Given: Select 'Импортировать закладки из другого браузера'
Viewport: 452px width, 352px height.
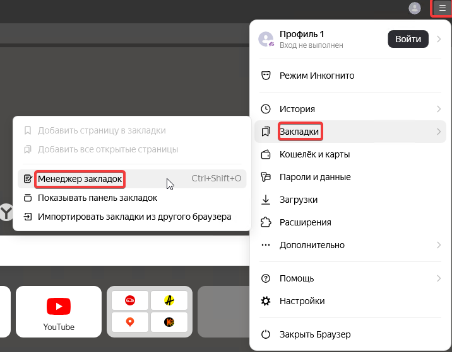Looking at the screenshot, I should tap(134, 217).
